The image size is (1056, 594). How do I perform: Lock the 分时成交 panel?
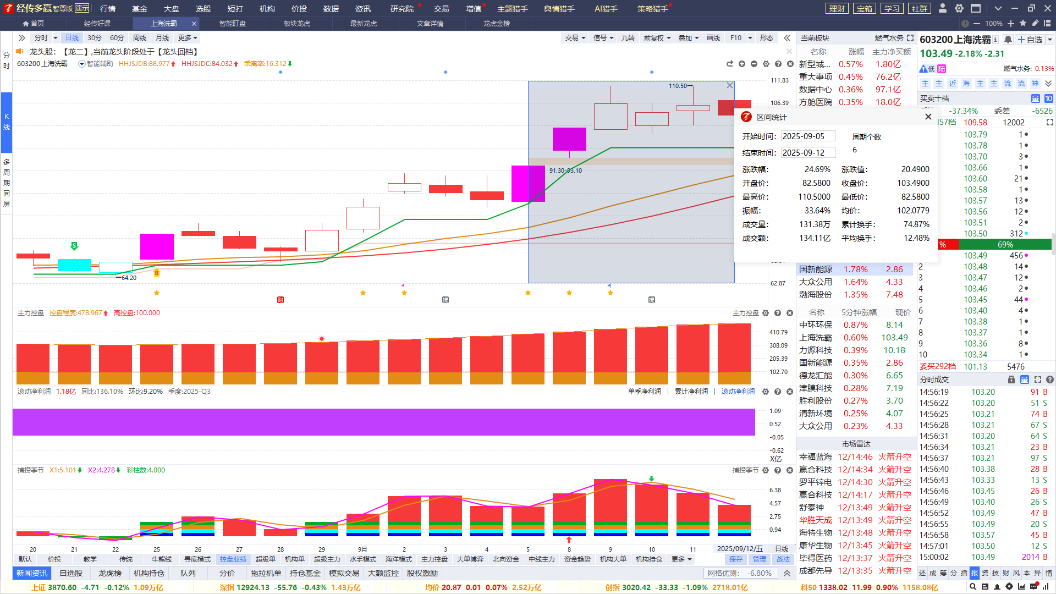pyautogui.click(x=1011, y=380)
